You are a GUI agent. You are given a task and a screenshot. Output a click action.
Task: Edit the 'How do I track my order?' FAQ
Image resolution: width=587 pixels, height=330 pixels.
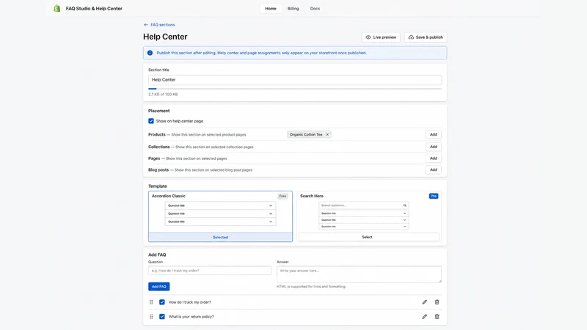tap(425, 302)
